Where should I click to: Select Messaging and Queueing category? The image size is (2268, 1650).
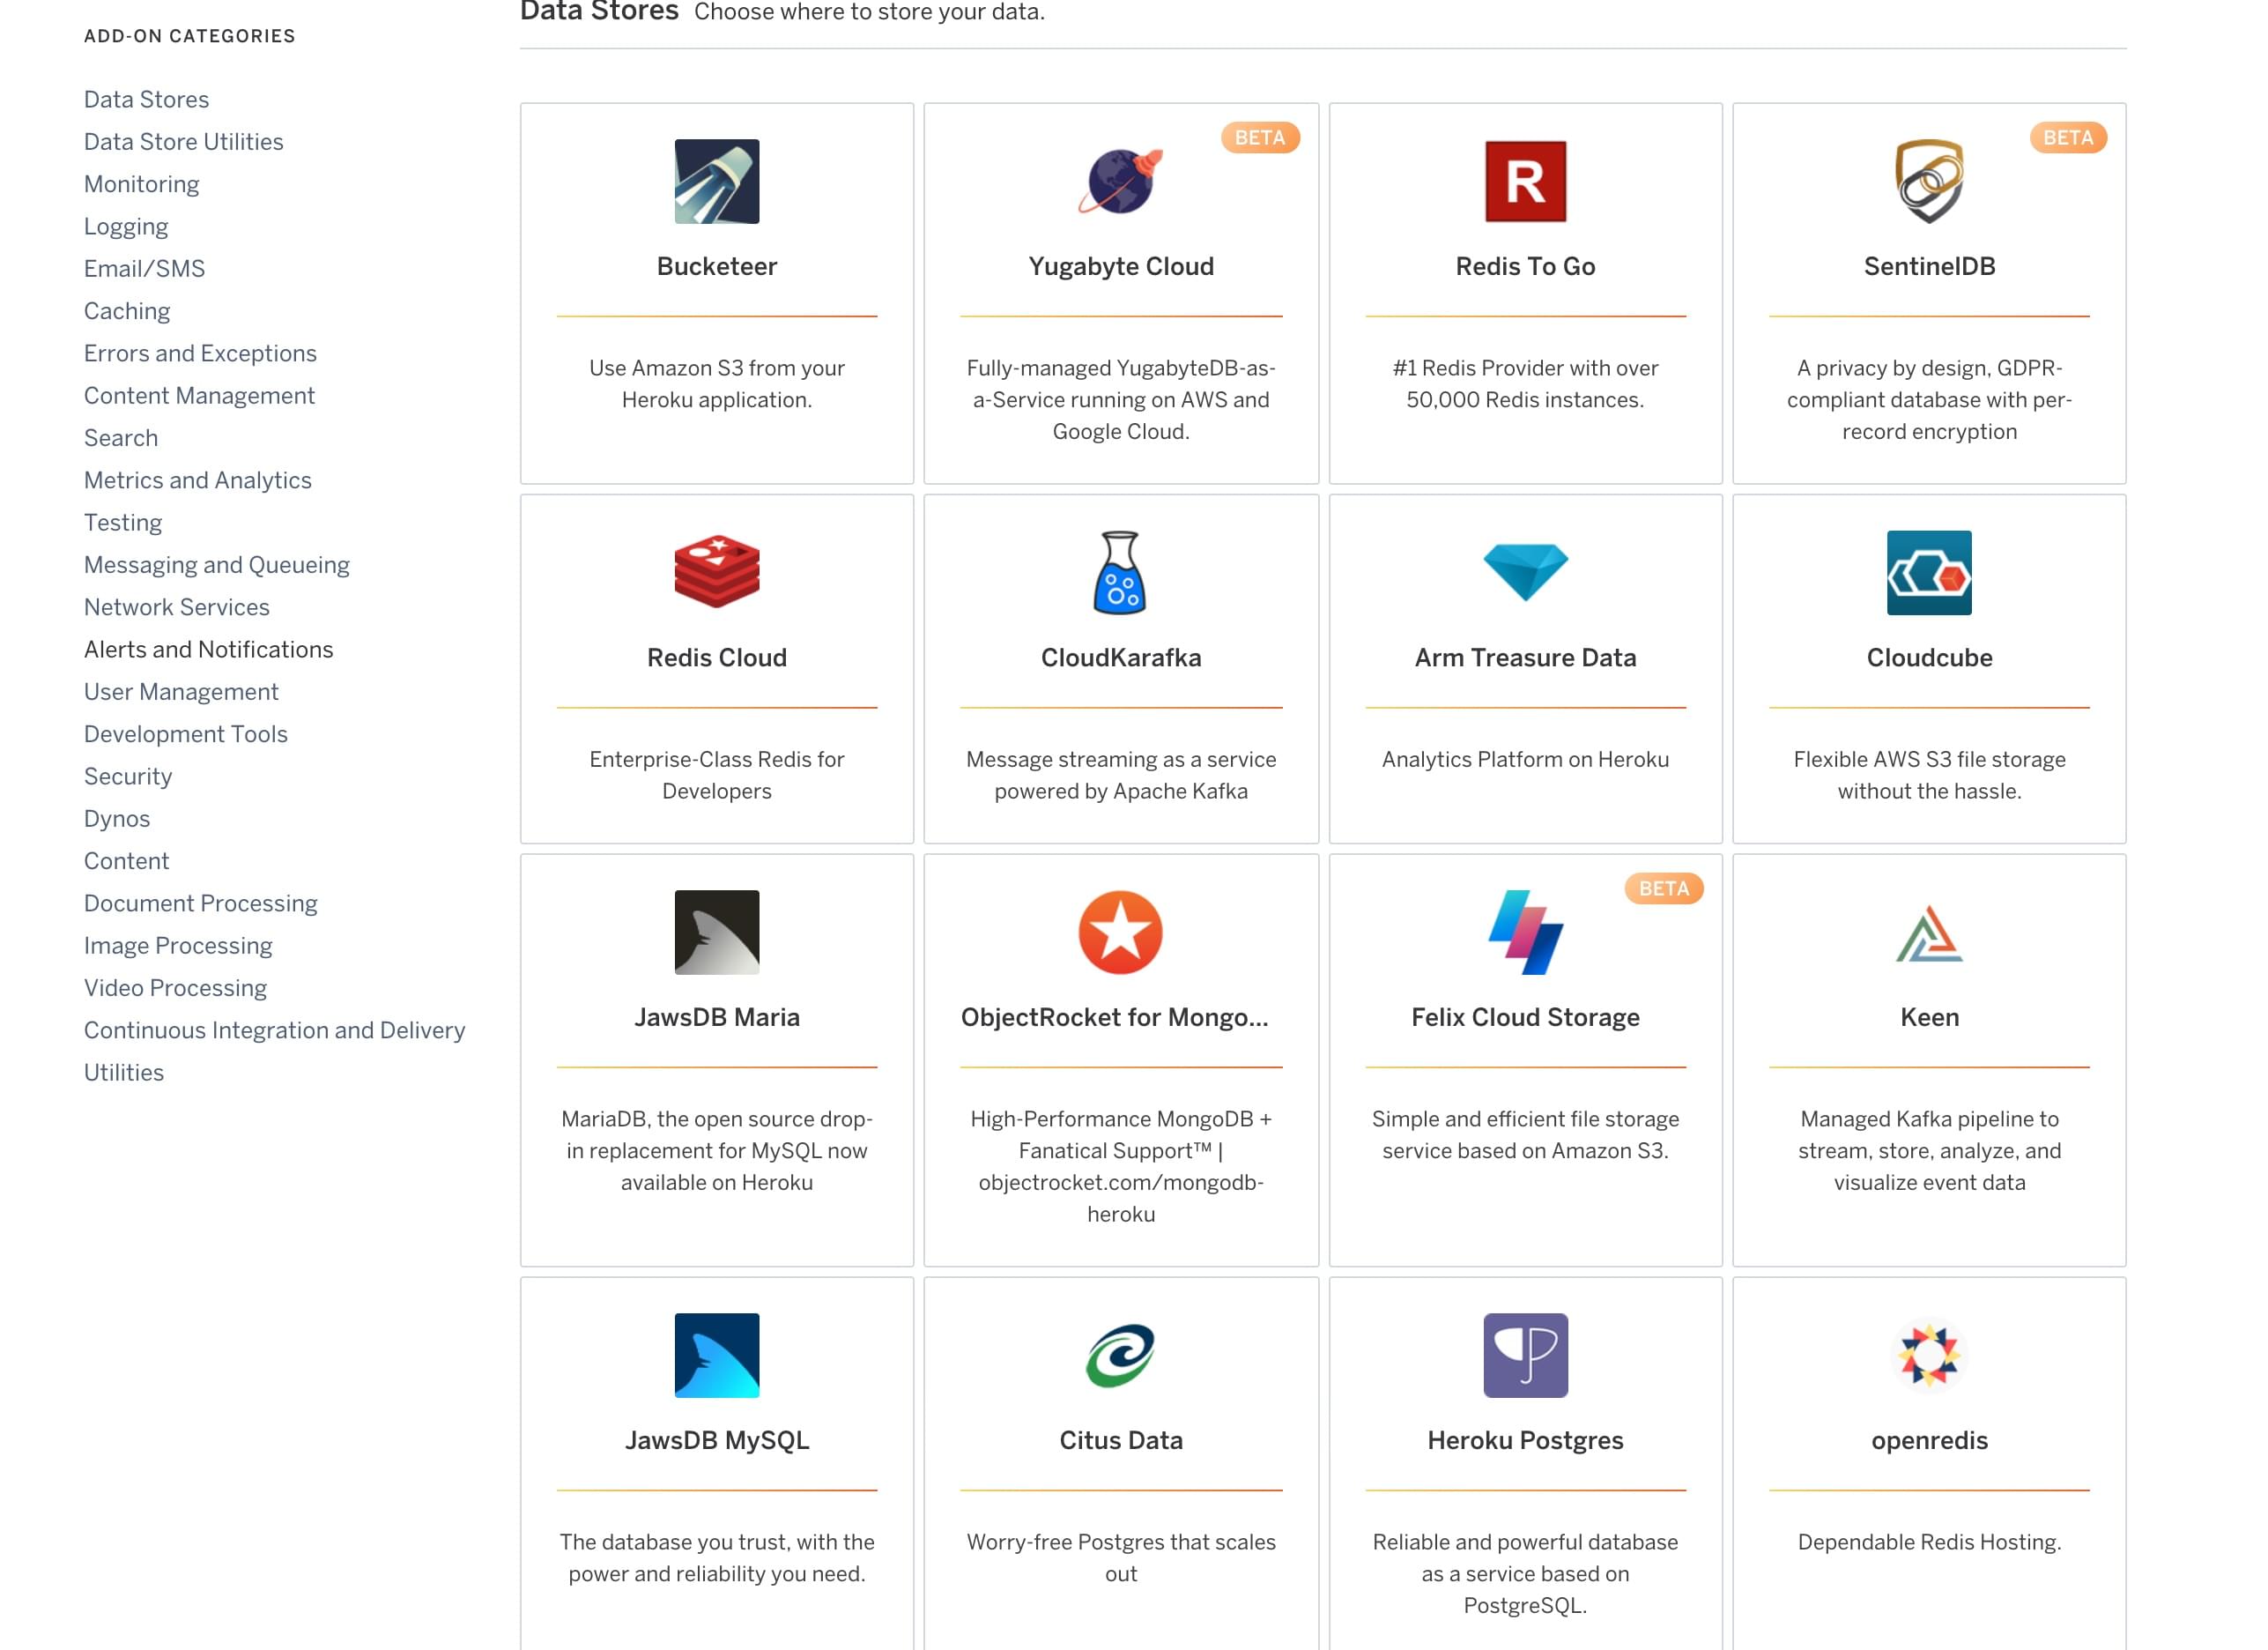pyautogui.click(x=217, y=563)
